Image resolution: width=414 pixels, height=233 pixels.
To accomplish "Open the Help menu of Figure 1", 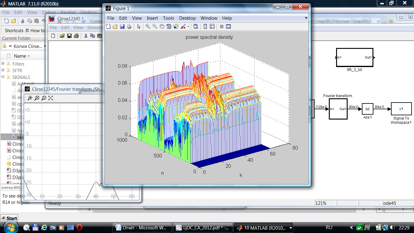I will pyautogui.click(x=227, y=18).
